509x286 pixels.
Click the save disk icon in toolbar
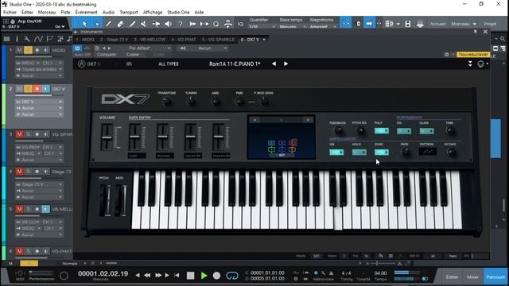click(408, 24)
